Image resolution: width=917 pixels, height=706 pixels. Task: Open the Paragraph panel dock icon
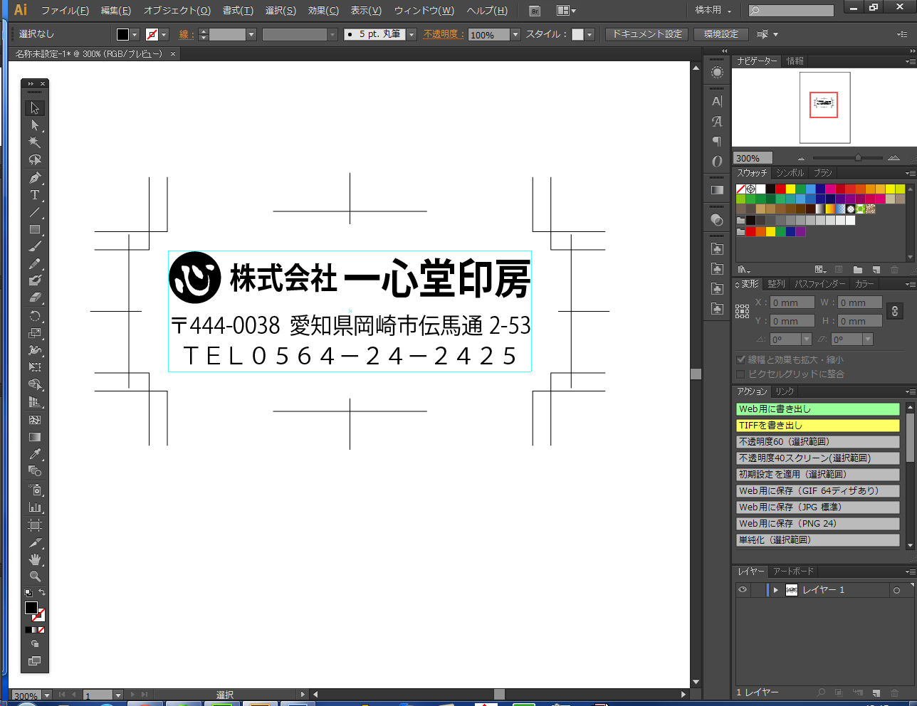click(717, 141)
